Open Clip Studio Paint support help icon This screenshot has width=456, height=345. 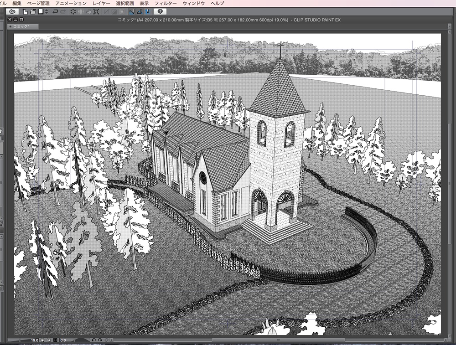[160, 12]
